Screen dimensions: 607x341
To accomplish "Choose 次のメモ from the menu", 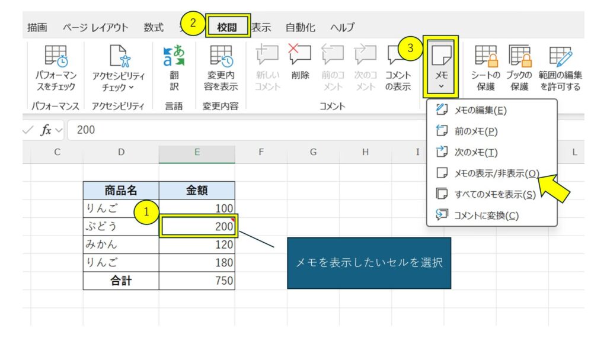I will click(x=475, y=152).
